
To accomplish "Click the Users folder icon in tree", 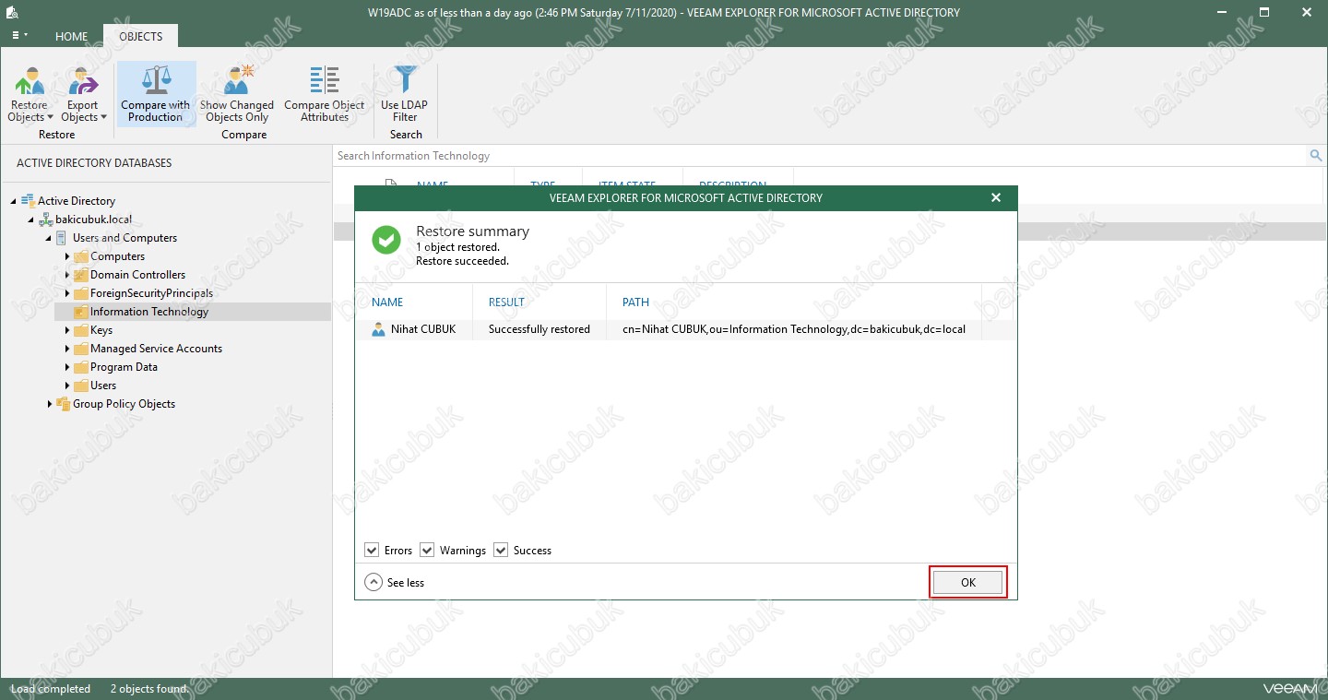I will click(x=80, y=386).
